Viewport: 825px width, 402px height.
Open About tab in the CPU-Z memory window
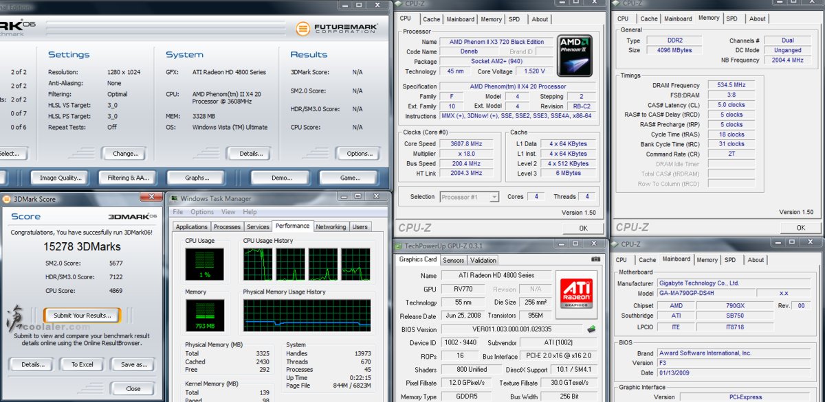[758, 19]
